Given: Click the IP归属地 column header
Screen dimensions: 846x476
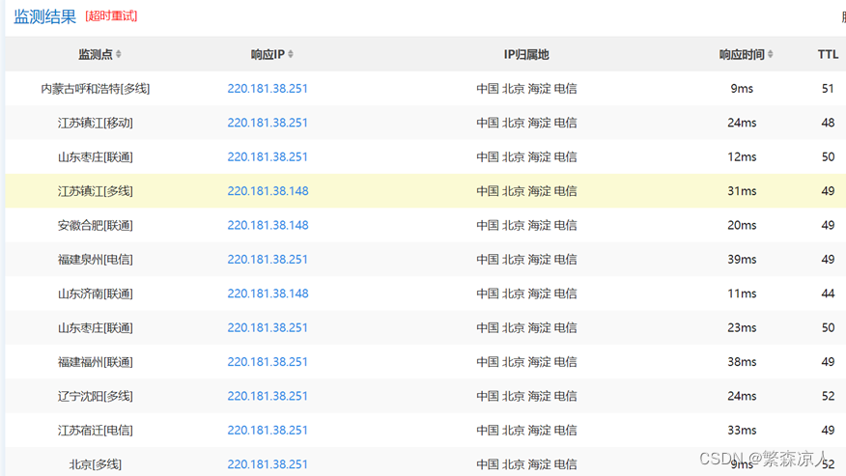Looking at the screenshot, I should (526, 54).
